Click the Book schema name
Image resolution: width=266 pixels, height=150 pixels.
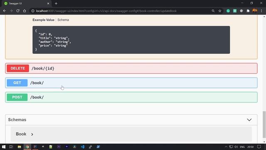point(21,134)
